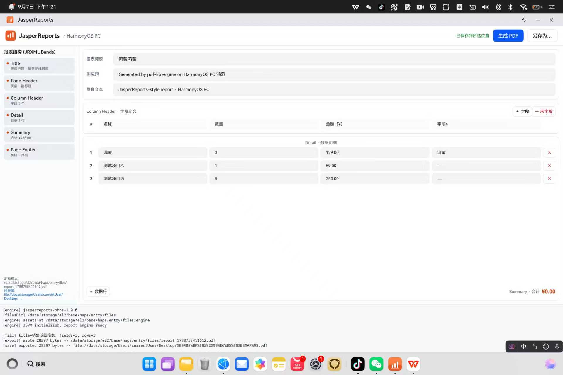Click the JasperReports logo in the app header
Image resolution: width=563 pixels, height=375 pixels.
[11, 36]
